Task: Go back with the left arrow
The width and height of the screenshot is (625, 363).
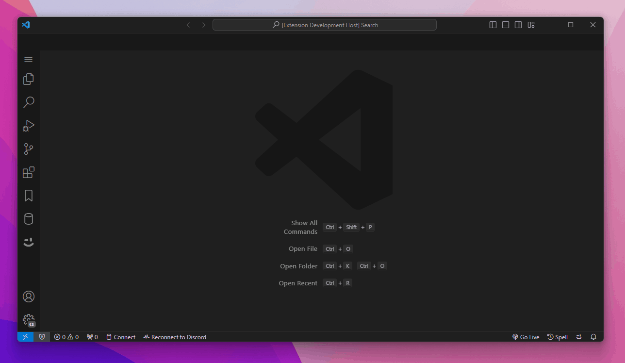Action: 190,25
